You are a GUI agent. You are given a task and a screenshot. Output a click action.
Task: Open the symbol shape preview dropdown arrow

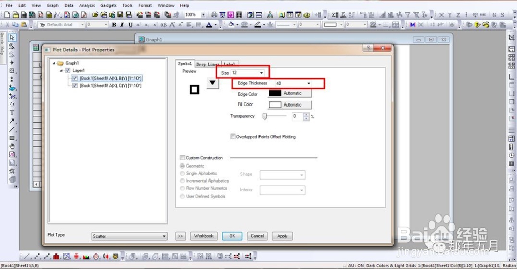pos(212,83)
